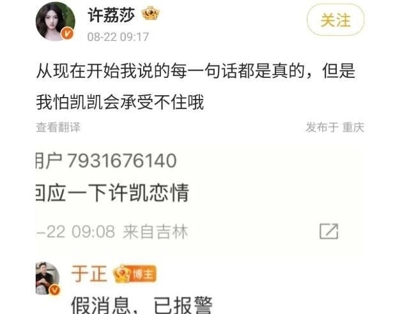Tap the second line of post mentioning 凯凯
393x314 pixels.
pos(119,102)
